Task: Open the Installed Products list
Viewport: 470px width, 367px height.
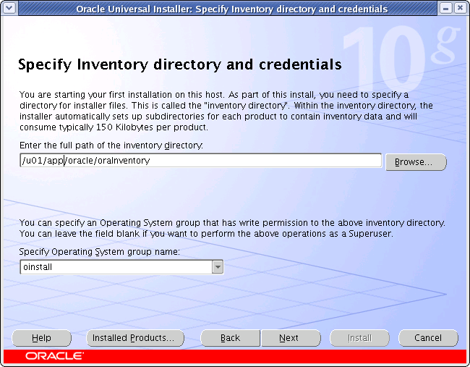Action: (135, 338)
